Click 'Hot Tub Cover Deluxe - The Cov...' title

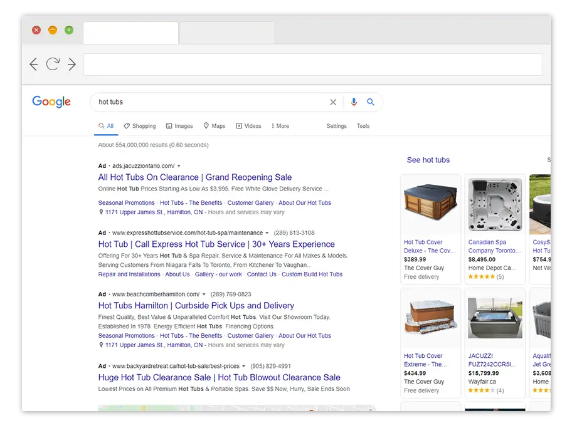[x=430, y=246]
